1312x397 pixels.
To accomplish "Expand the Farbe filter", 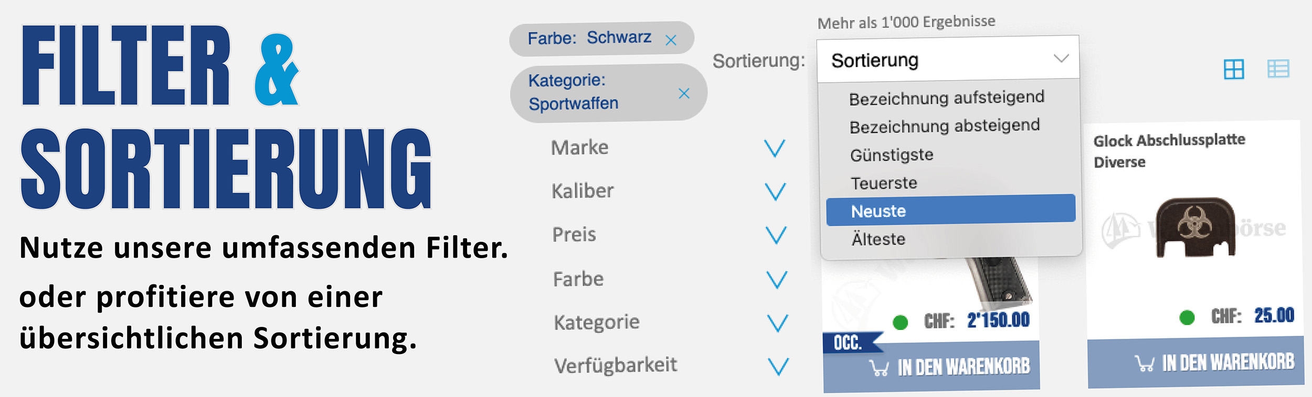I will point(776,280).
